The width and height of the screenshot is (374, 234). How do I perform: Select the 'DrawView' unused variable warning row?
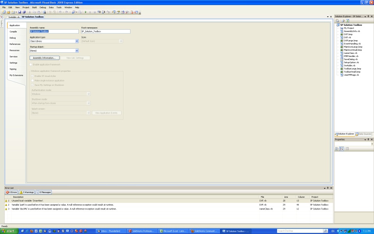point(169,200)
